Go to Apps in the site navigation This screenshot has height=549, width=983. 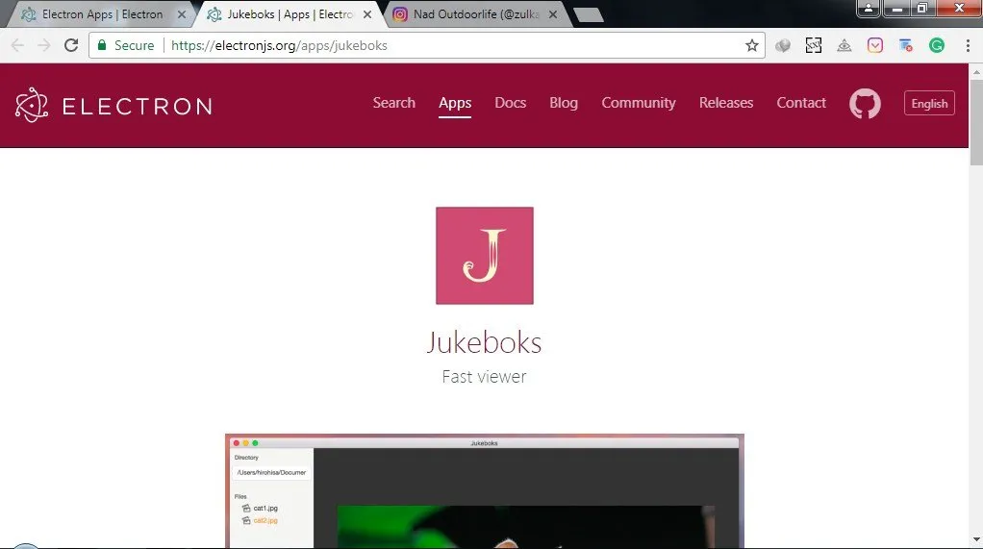pos(455,103)
